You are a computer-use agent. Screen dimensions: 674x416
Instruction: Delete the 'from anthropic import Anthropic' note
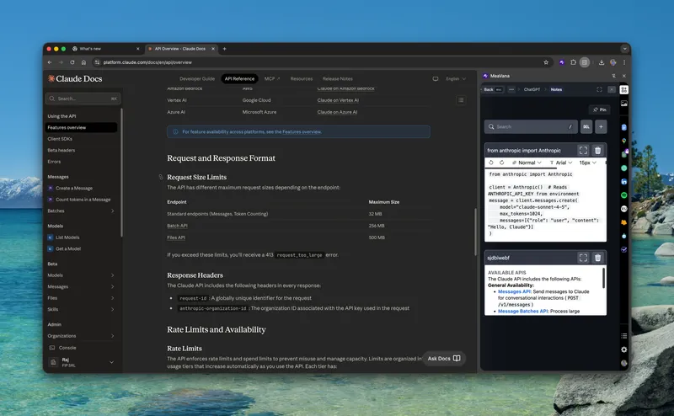598,151
